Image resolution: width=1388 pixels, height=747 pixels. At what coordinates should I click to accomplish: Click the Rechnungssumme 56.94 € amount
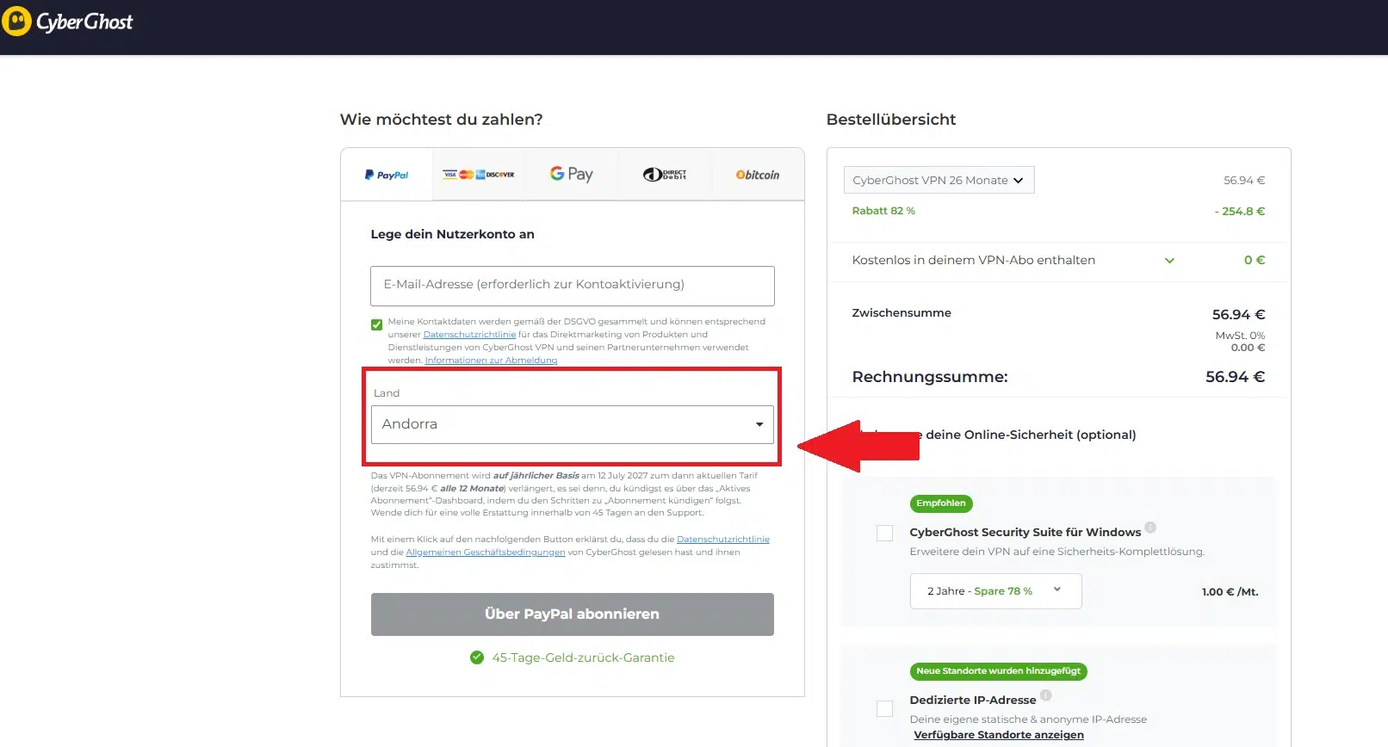[1235, 377]
